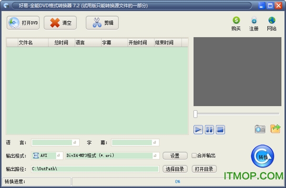The height and width of the screenshot is (188, 286).
Task: Expand the 语言 language dropdown
Action: (75, 142)
